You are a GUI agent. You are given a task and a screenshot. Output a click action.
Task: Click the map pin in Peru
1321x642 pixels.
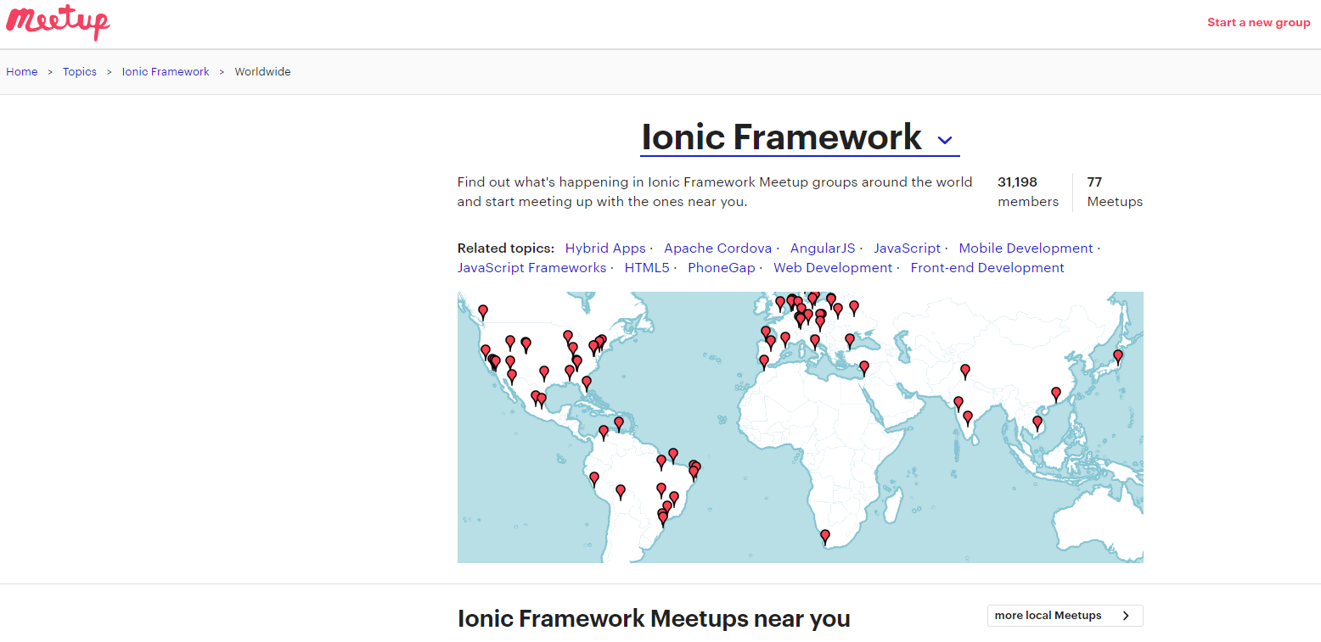pos(594,478)
